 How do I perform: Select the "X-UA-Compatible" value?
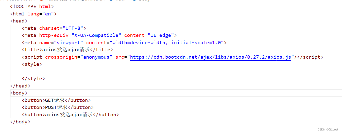[x=96, y=35]
